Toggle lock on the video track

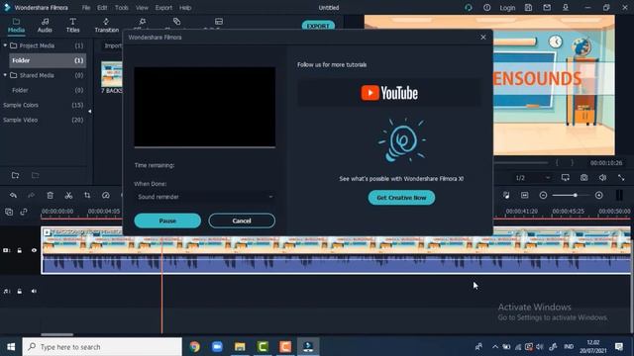(20, 250)
